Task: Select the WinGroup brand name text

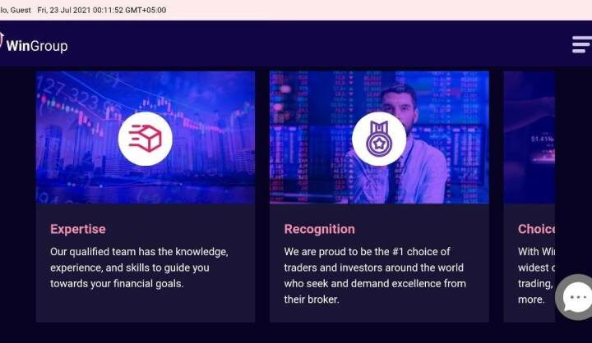Action: [x=37, y=46]
